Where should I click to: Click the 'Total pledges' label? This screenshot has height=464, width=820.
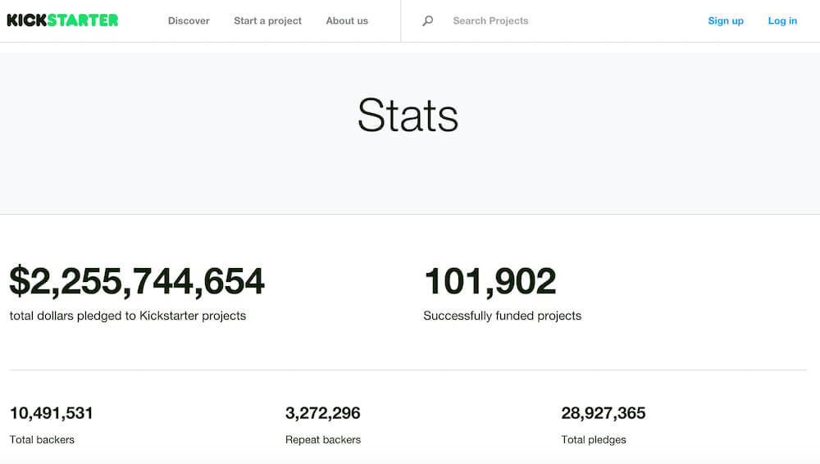(594, 440)
